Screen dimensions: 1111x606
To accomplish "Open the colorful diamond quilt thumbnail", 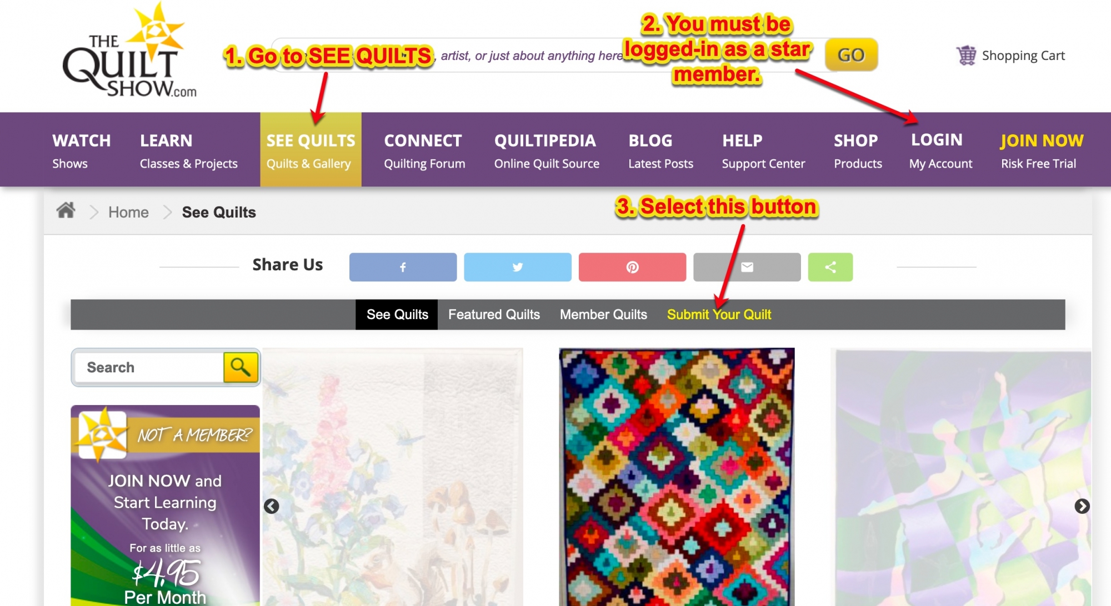I will [677, 477].
